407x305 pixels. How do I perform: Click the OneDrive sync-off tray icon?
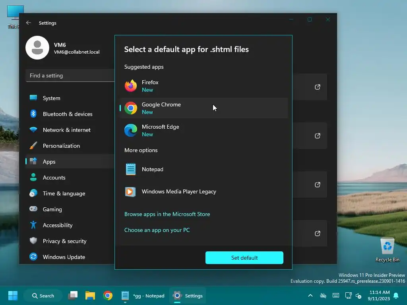[323, 295]
